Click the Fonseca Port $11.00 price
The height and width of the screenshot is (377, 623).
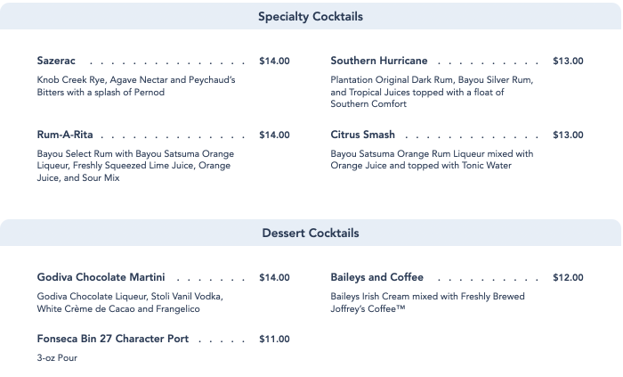click(274, 340)
